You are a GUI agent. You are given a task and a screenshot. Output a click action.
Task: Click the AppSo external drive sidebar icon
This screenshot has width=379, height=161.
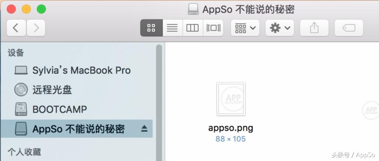[x=21, y=129]
